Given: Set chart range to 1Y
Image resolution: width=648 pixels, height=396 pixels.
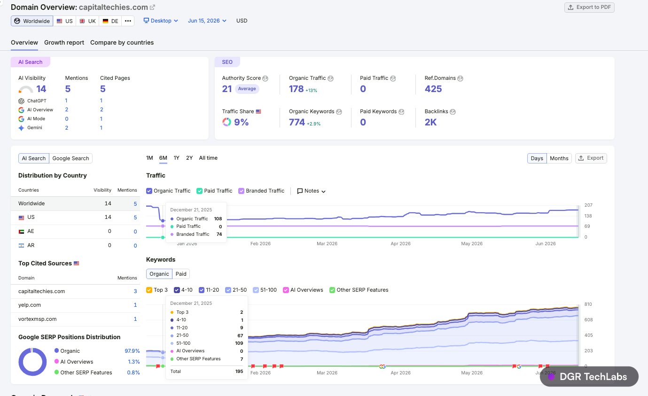Looking at the screenshot, I should [176, 158].
